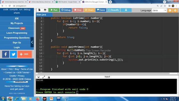Start the Debug session
This screenshot has height=101, width=179.
coord(66,10)
